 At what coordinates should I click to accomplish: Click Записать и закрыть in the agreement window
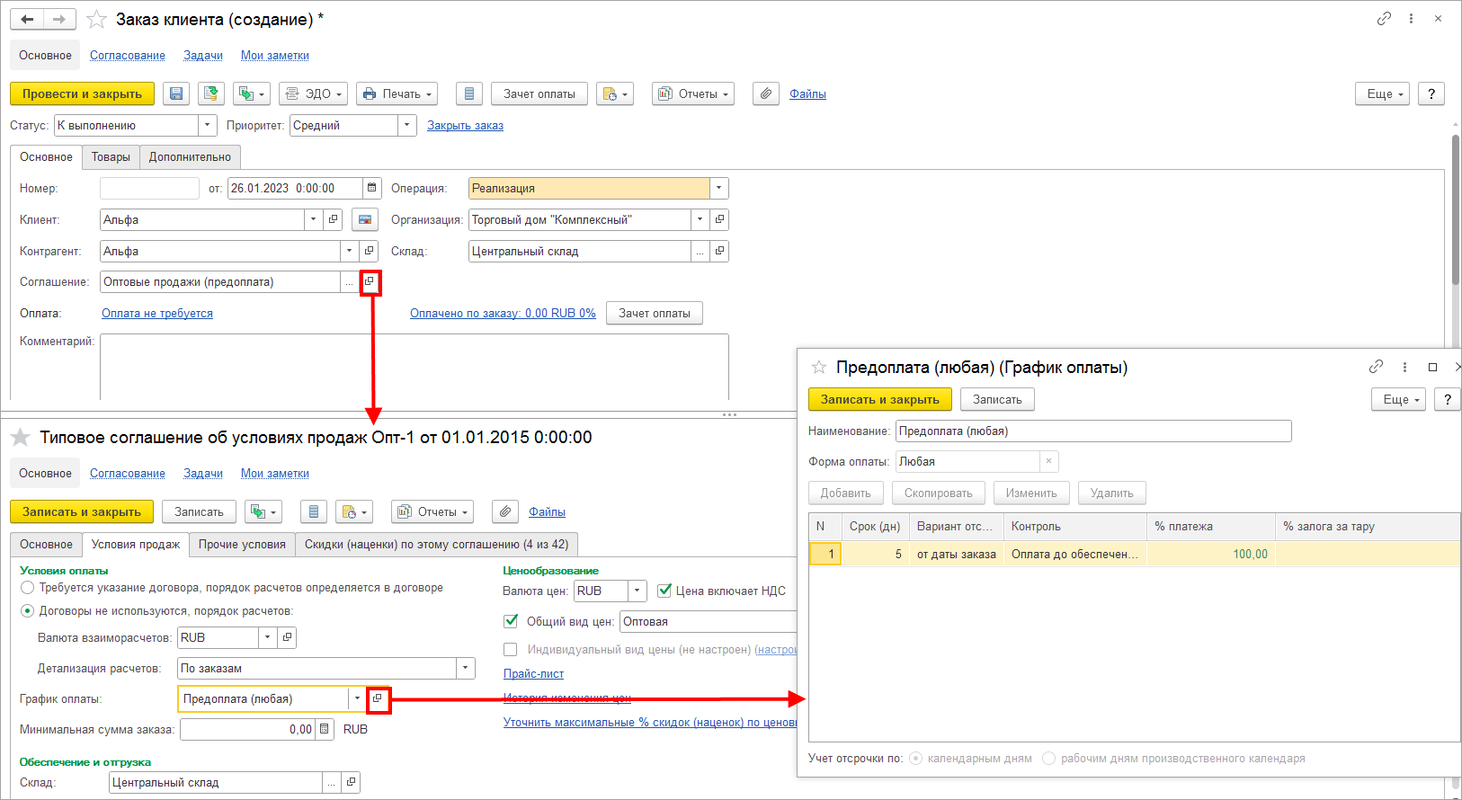(82, 511)
